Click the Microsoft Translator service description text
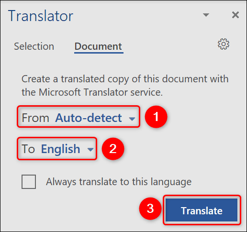The width and height of the screenshot is (247, 232). pos(125,86)
